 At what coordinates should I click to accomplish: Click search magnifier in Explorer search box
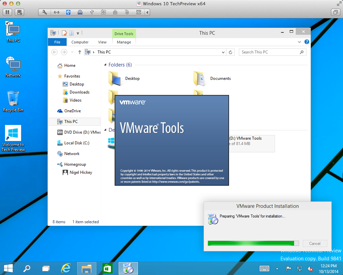point(302,52)
